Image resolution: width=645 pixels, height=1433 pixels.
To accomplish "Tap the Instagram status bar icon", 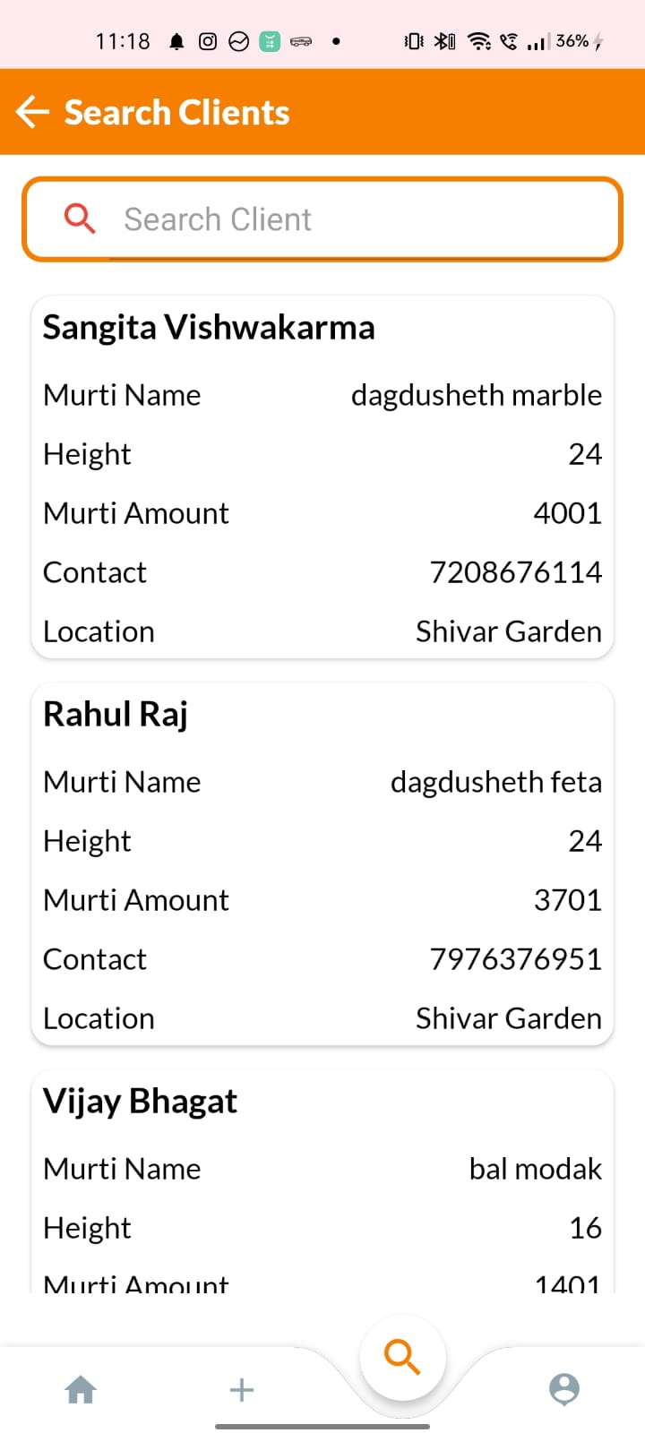I will click(208, 41).
